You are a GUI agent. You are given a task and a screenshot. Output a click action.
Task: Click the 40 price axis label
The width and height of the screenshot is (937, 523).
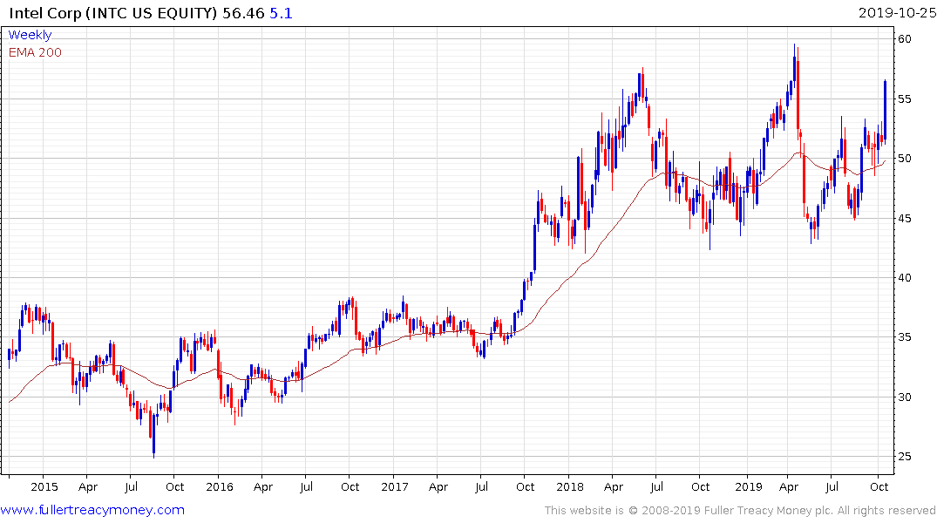click(x=904, y=277)
